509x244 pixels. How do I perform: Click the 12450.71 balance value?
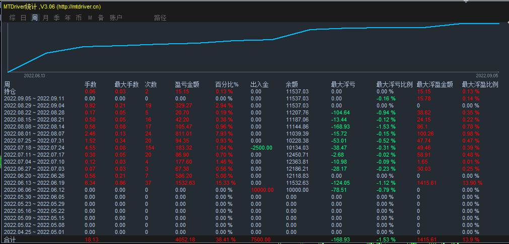click(297, 155)
